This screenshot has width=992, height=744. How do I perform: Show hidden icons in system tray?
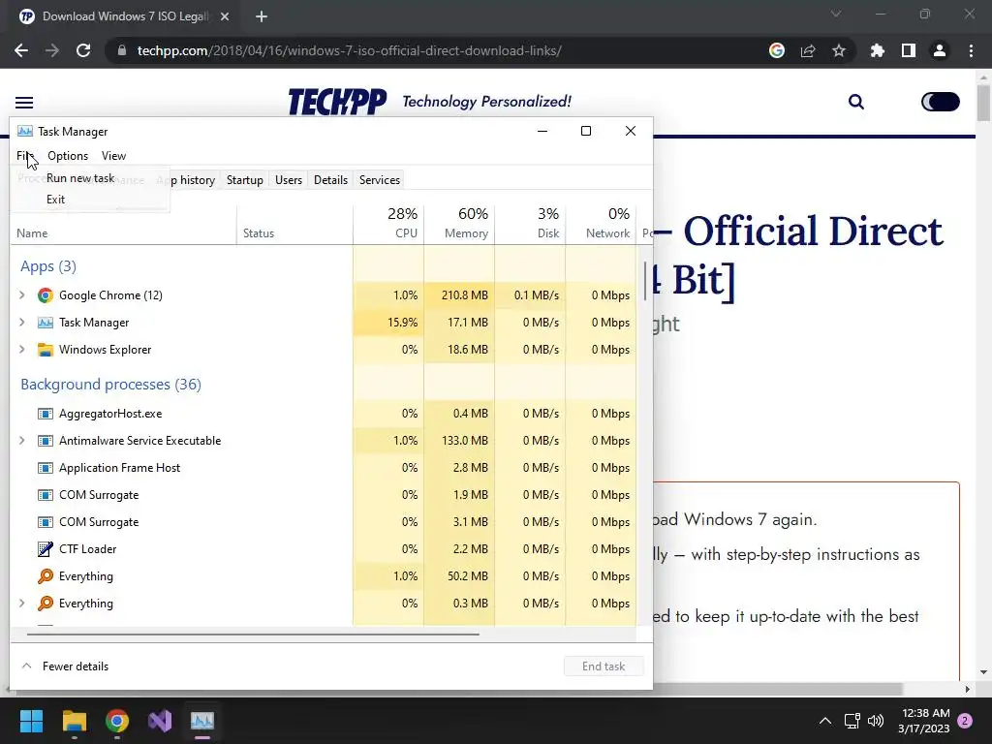pyautogui.click(x=825, y=721)
